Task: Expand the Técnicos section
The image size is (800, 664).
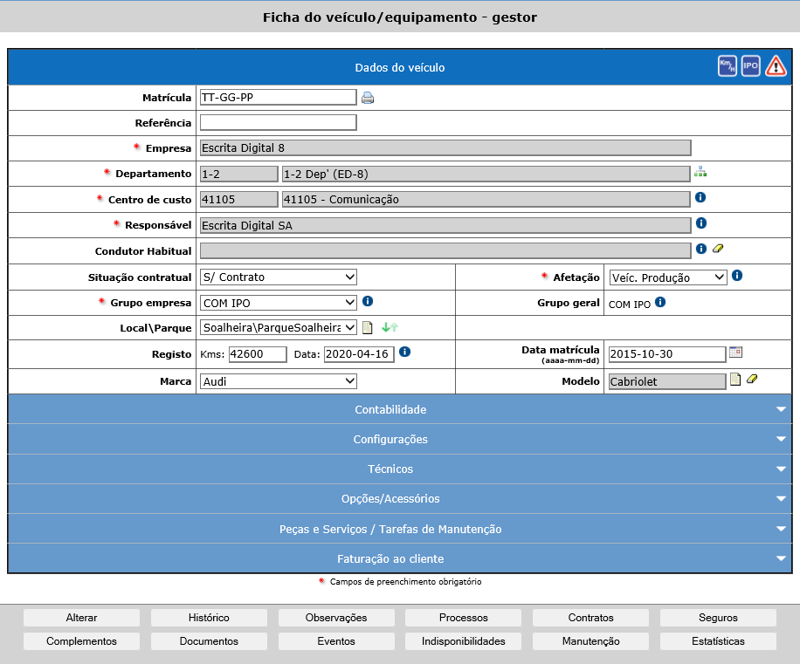Action: [x=400, y=469]
